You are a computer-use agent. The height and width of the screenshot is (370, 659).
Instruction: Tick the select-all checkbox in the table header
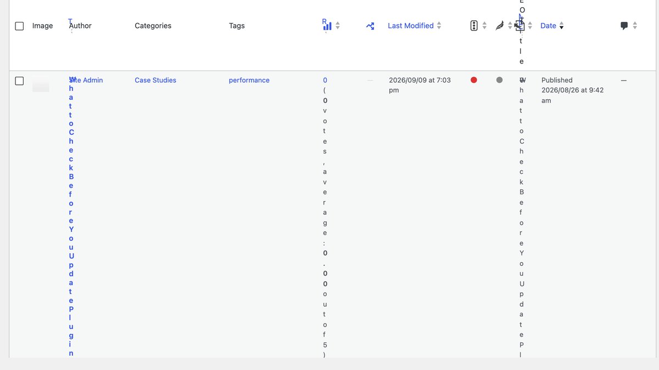pyautogui.click(x=19, y=26)
